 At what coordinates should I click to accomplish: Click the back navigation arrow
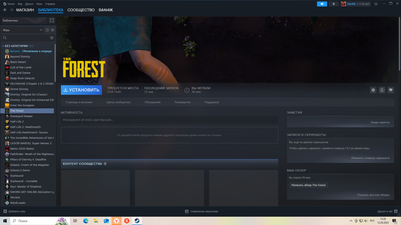click(5, 10)
